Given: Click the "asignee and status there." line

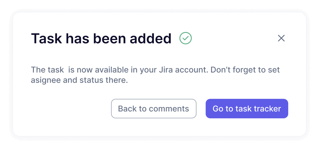Looking at the screenshot, I should [79, 80].
